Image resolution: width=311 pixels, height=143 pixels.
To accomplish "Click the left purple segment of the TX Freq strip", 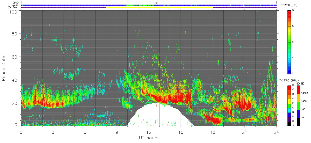I will coord(64,8).
